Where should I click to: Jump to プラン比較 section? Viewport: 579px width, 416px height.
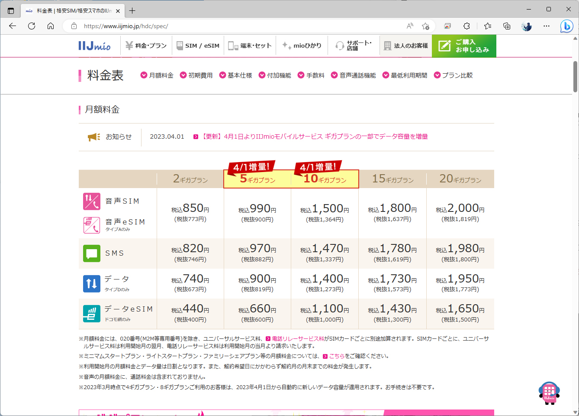453,75
